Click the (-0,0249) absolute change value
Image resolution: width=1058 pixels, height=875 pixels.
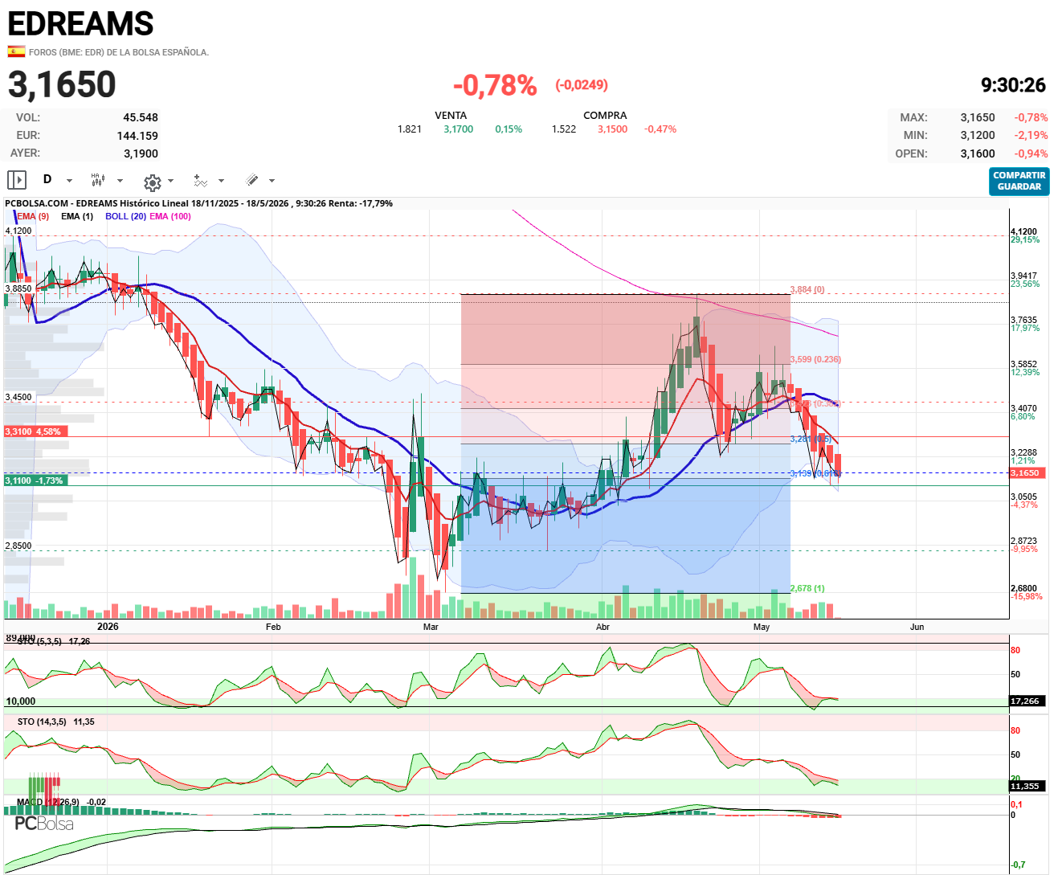tap(582, 85)
